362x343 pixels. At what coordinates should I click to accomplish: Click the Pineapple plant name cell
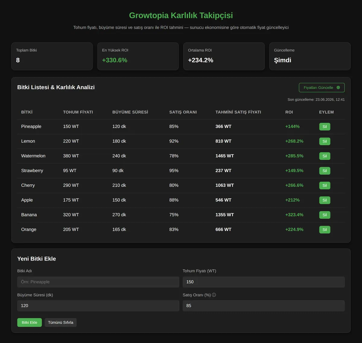click(31, 127)
